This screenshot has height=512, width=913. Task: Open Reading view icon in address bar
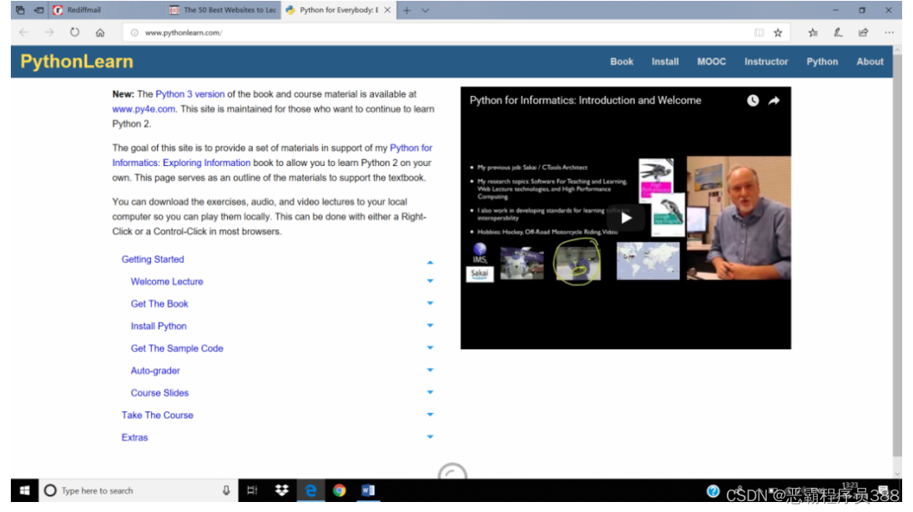tap(759, 33)
